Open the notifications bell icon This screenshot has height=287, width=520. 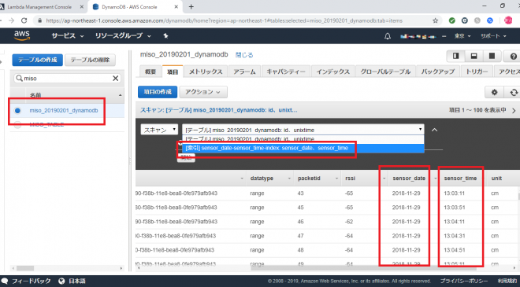coord(388,36)
